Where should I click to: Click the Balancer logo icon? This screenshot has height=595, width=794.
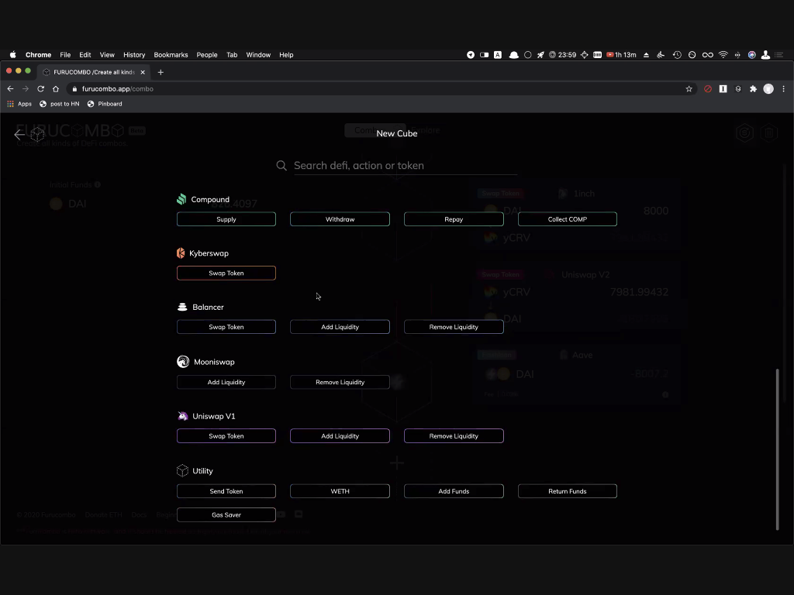182,307
